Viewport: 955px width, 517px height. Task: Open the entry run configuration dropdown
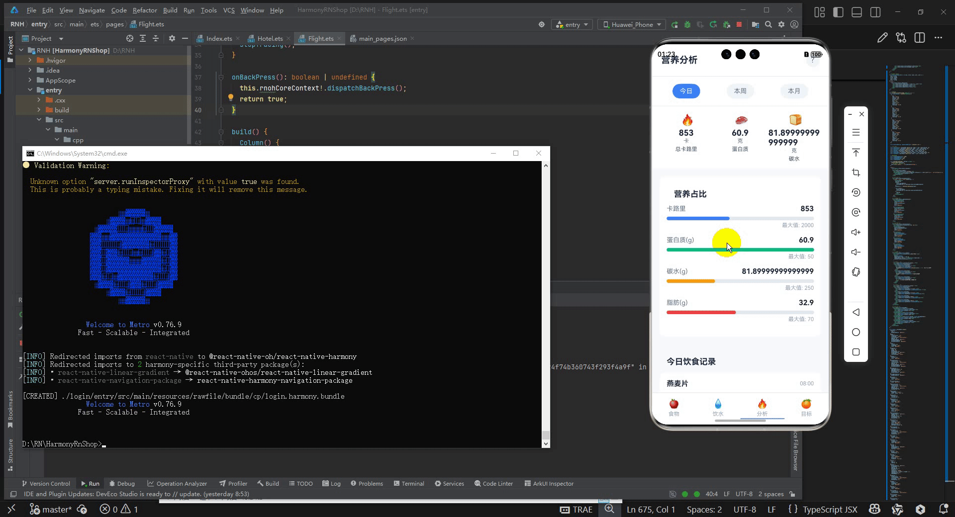tap(572, 24)
